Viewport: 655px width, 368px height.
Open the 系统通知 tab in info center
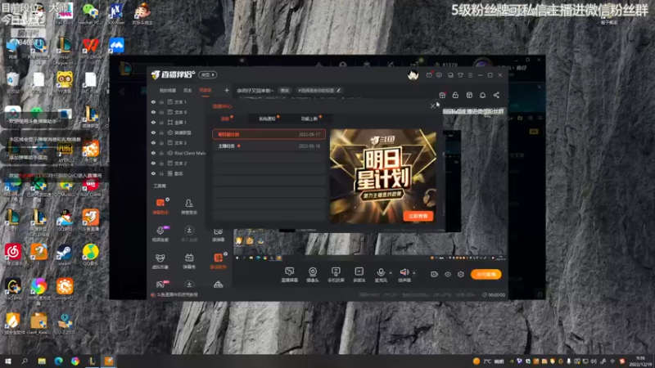pyautogui.click(x=268, y=119)
